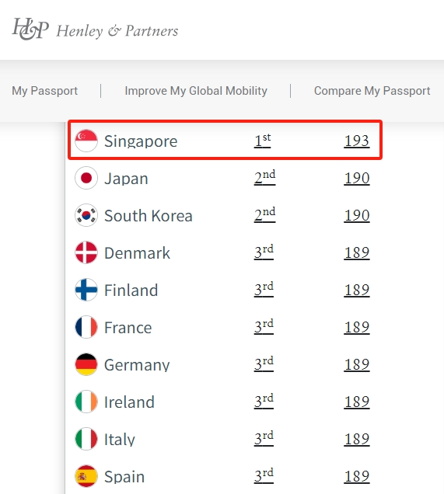Click the Japan flag icon

[x=86, y=178]
